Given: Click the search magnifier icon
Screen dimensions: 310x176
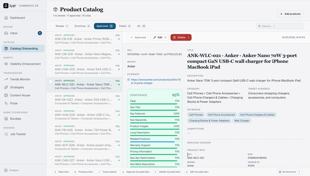Looking at the screenshot, I should pyautogui.click(x=259, y=26).
